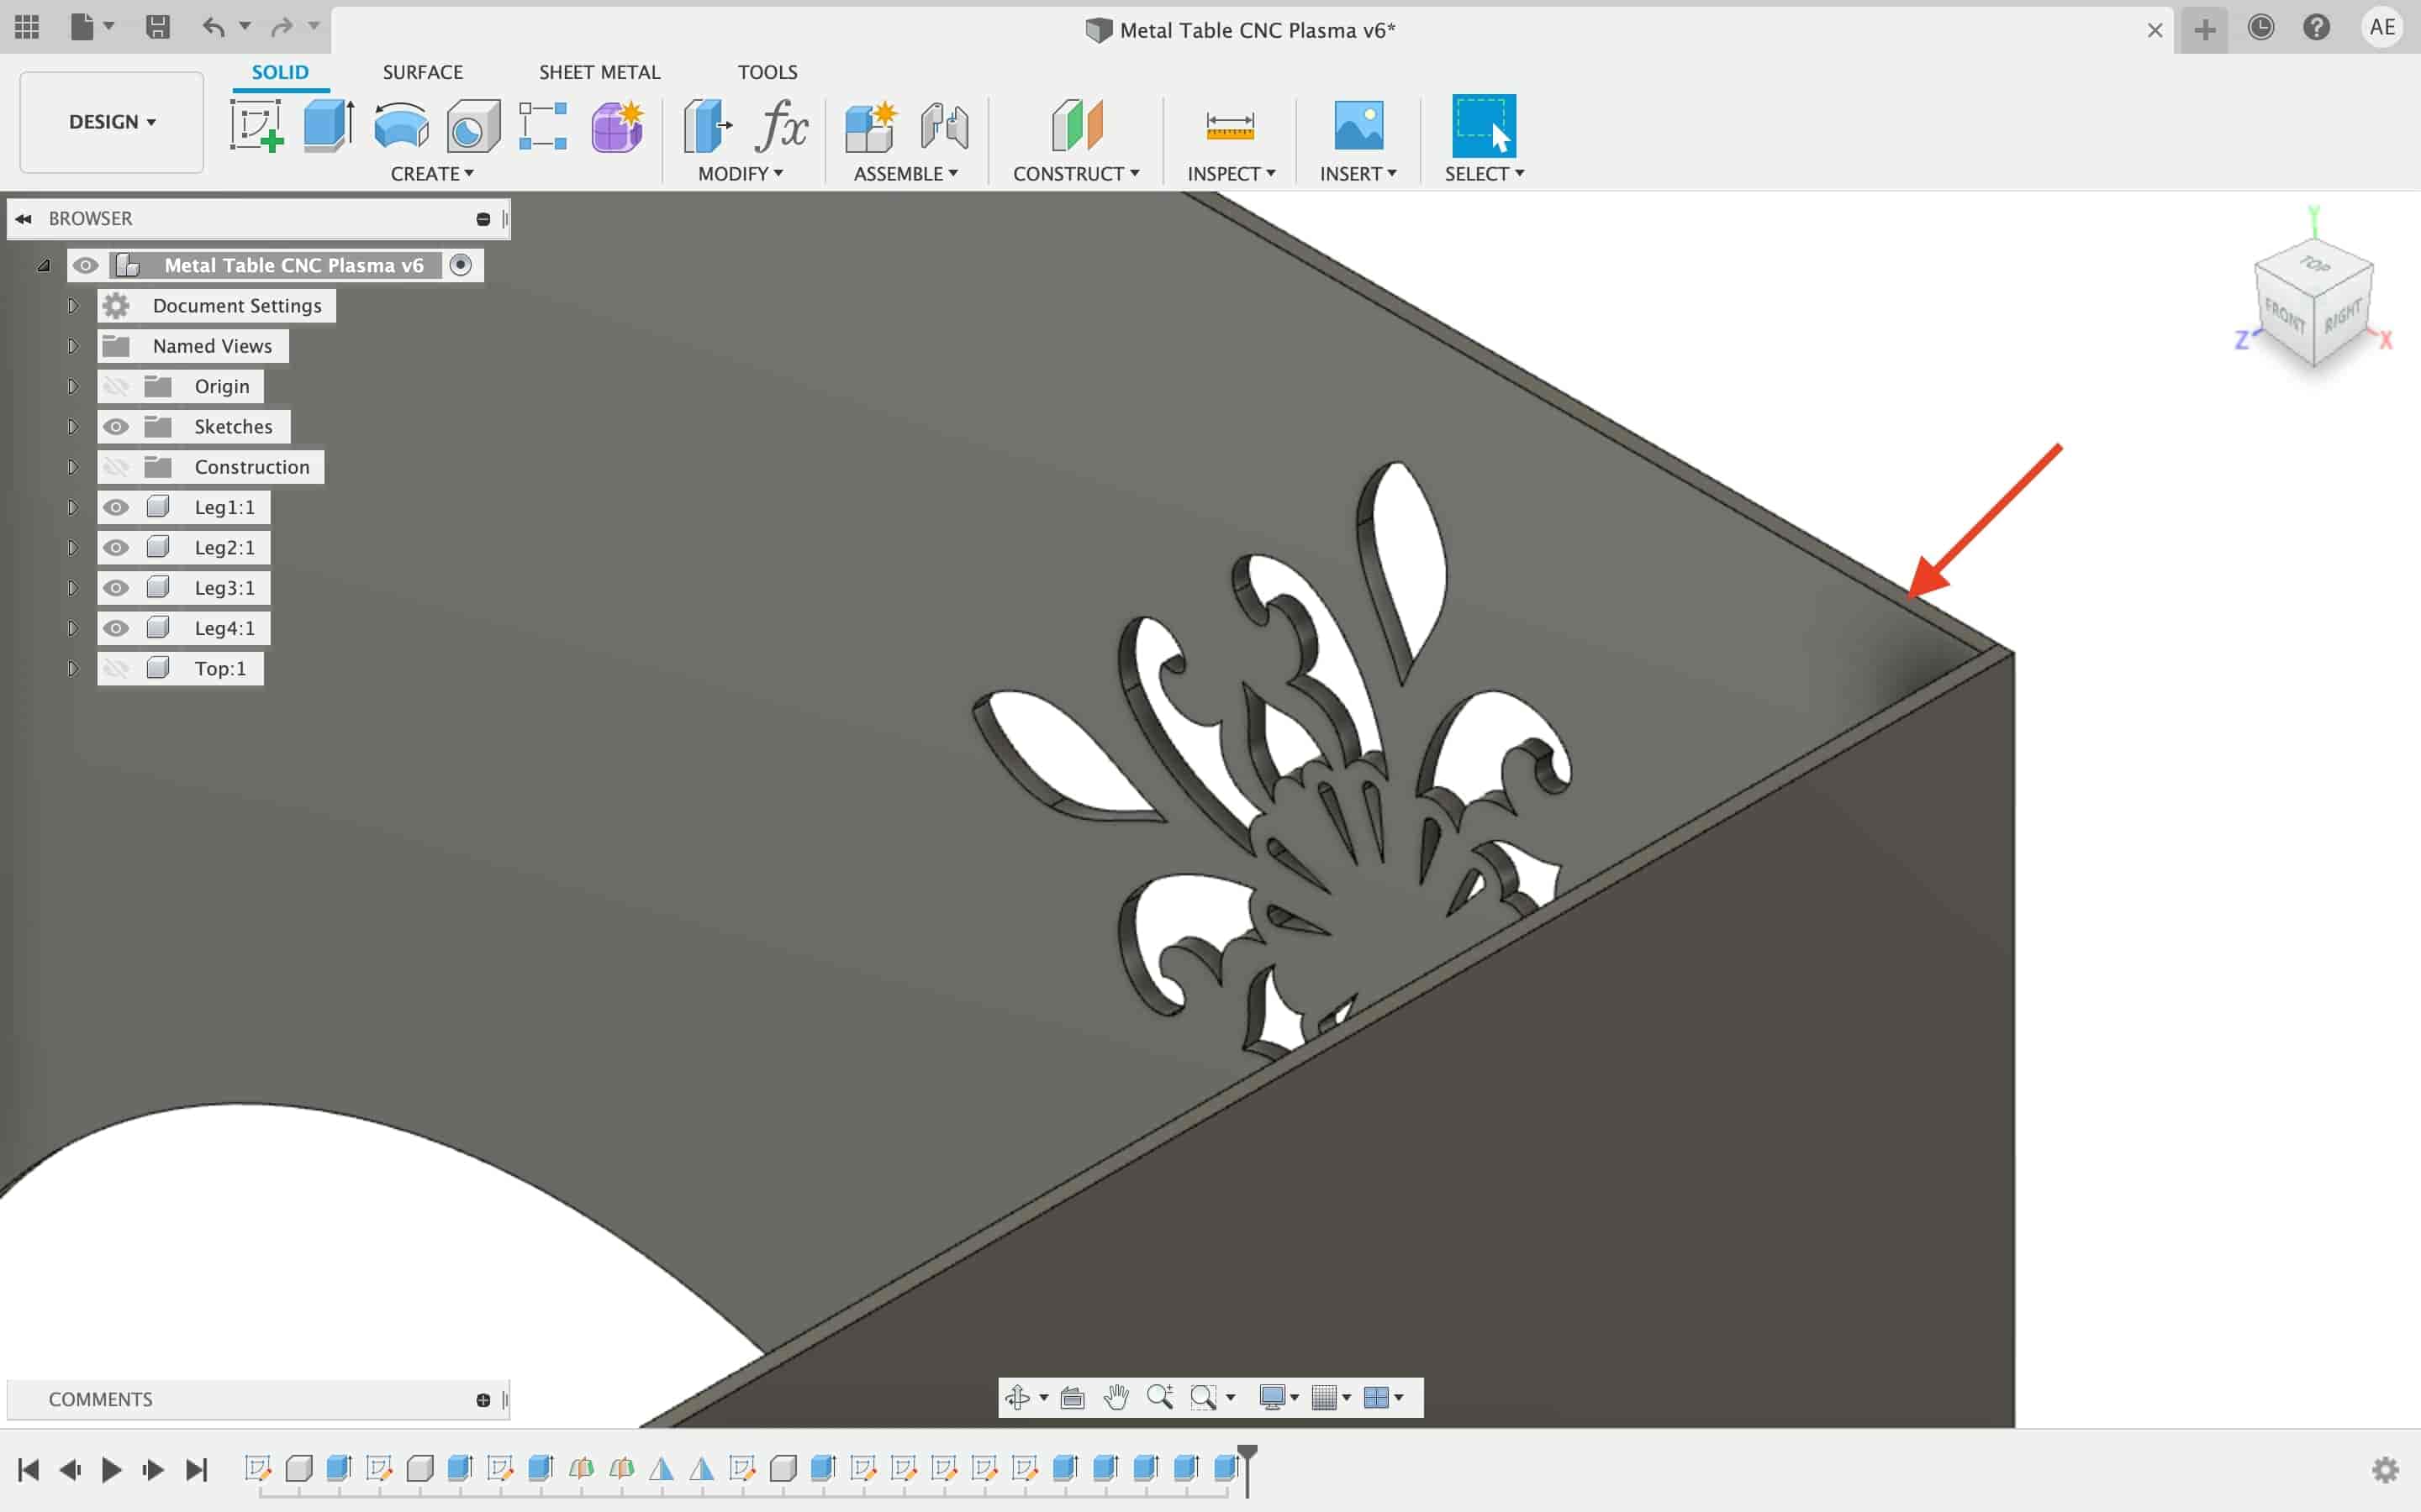Click the ViewCube TOP face
The image size is (2421, 1512).
tap(2314, 264)
